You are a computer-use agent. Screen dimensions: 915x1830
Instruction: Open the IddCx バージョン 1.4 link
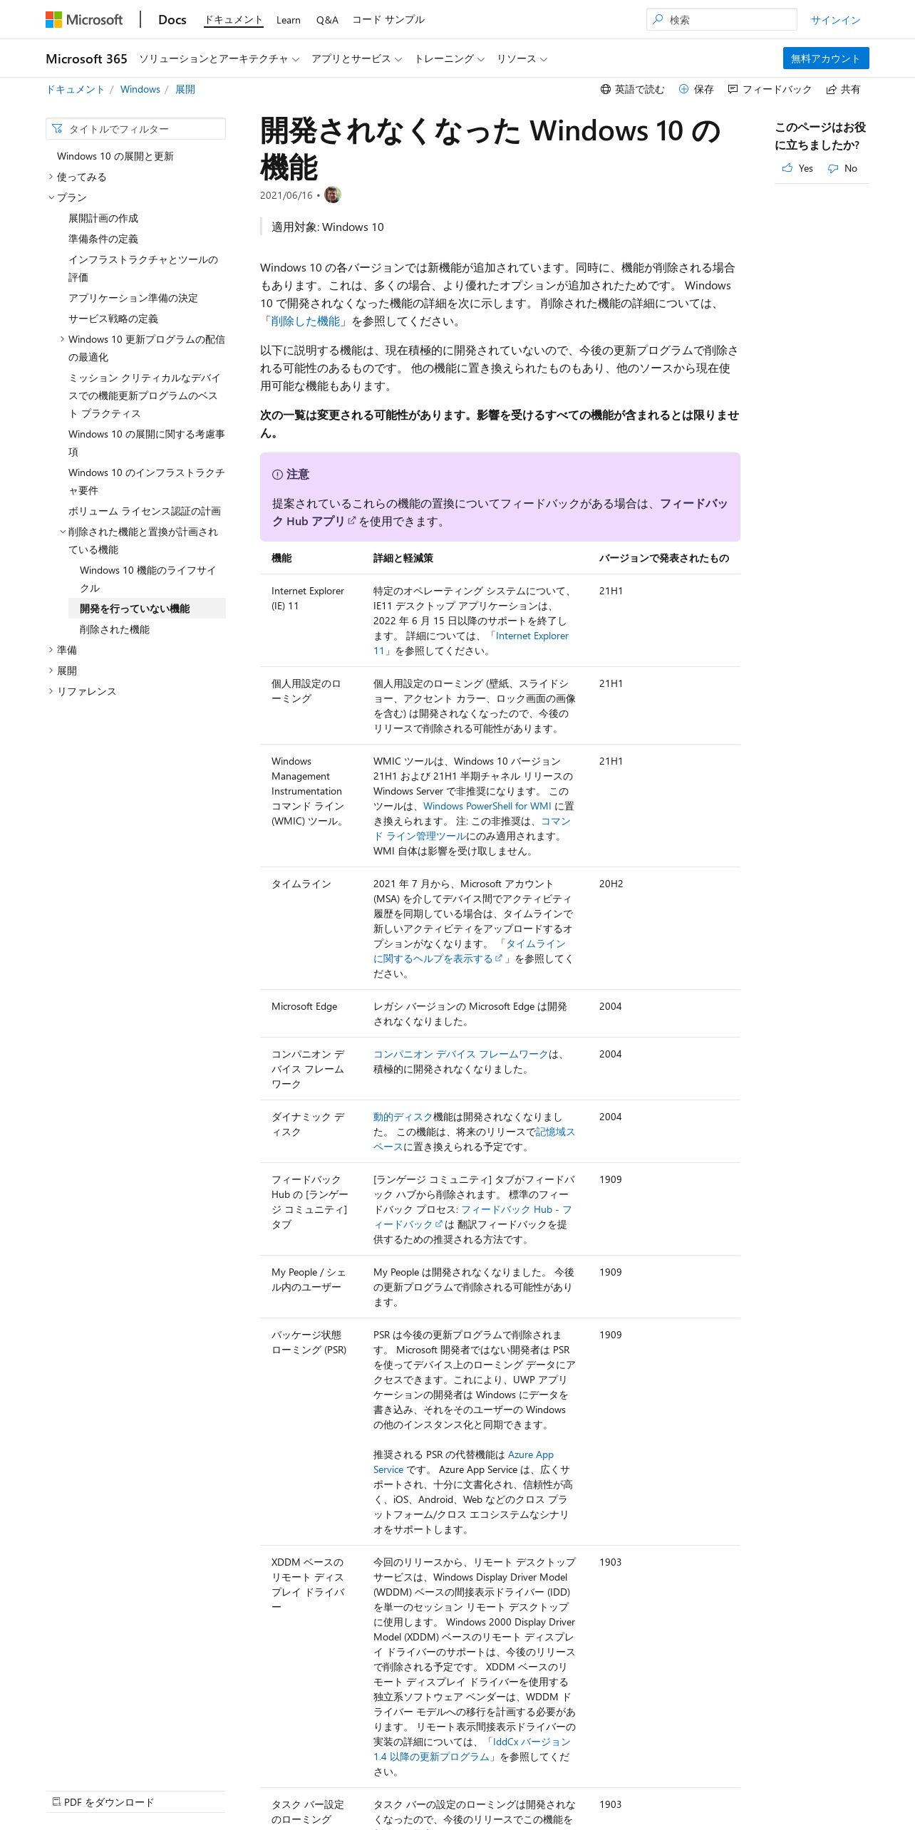[471, 1749]
